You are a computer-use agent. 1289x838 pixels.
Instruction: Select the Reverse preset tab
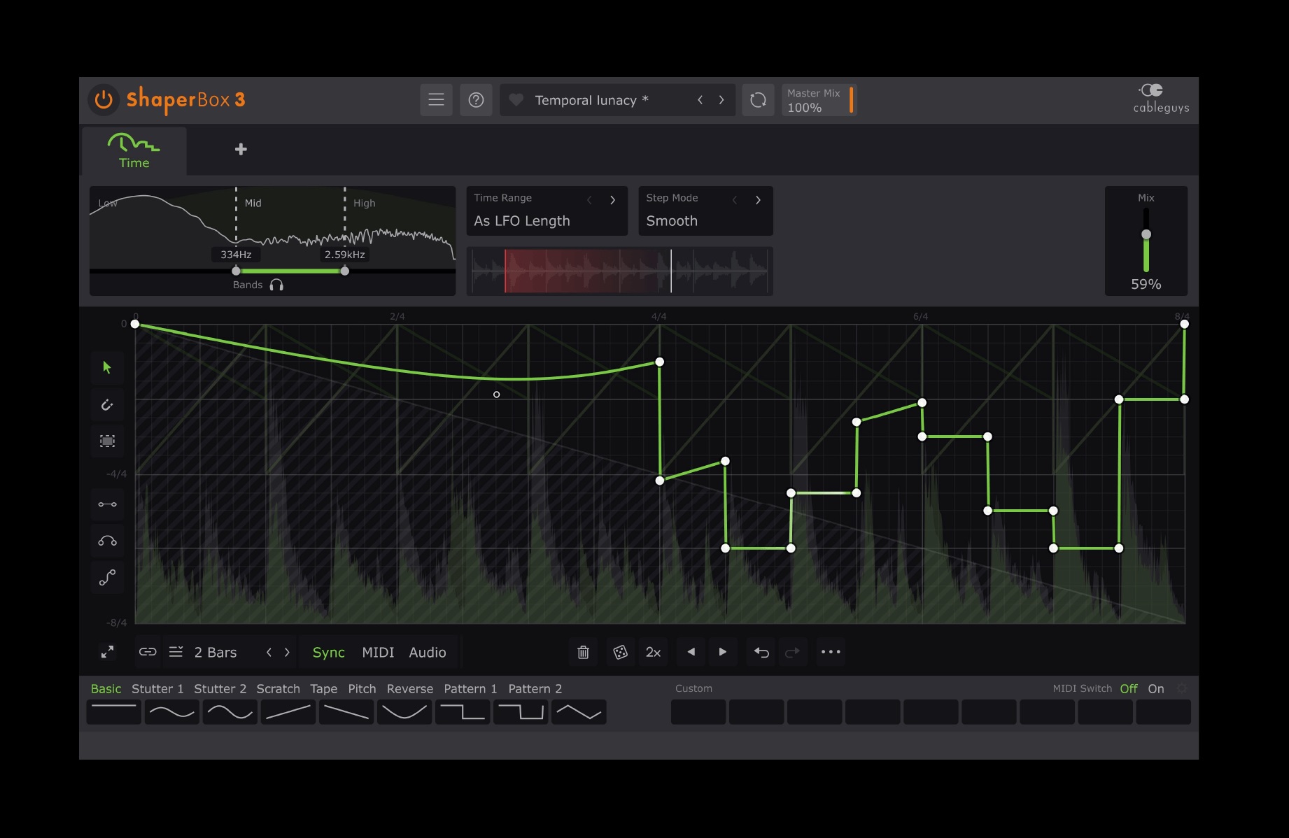point(410,689)
